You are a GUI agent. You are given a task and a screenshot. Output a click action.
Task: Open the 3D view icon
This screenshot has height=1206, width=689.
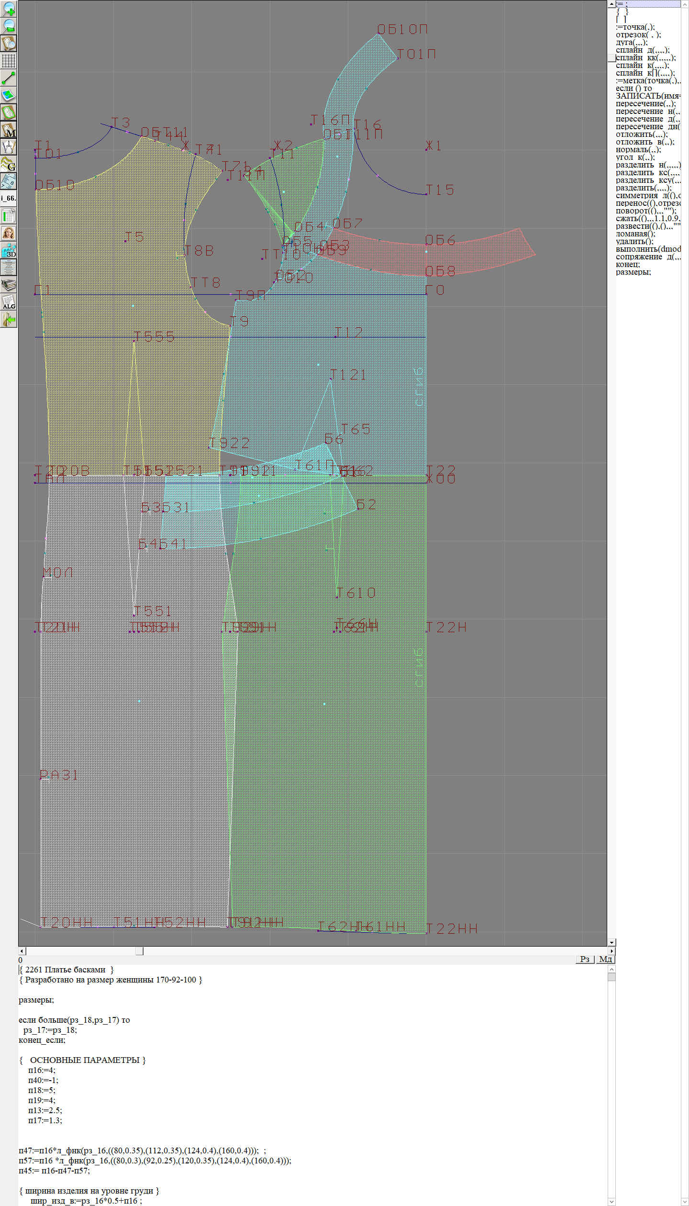coord(9,250)
